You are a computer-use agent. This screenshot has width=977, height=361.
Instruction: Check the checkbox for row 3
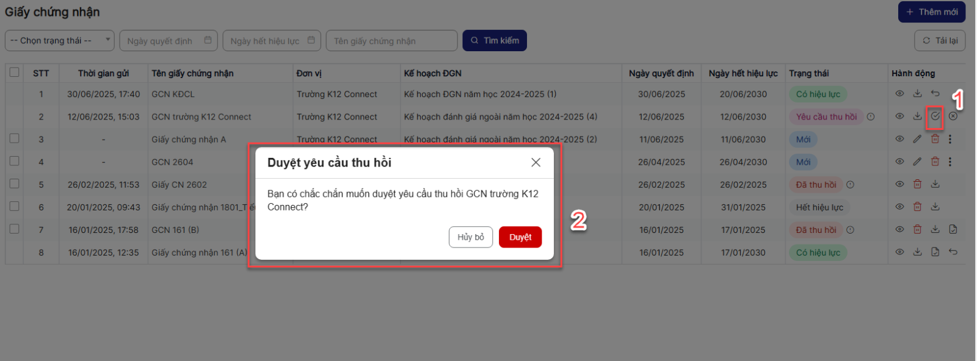coord(15,138)
